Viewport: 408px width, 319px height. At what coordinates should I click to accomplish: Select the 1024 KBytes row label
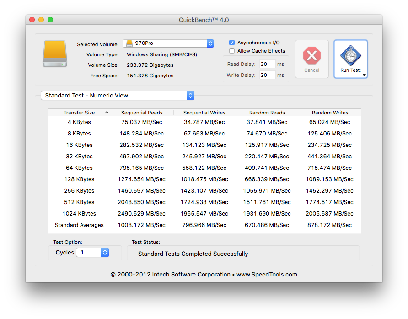(x=80, y=214)
